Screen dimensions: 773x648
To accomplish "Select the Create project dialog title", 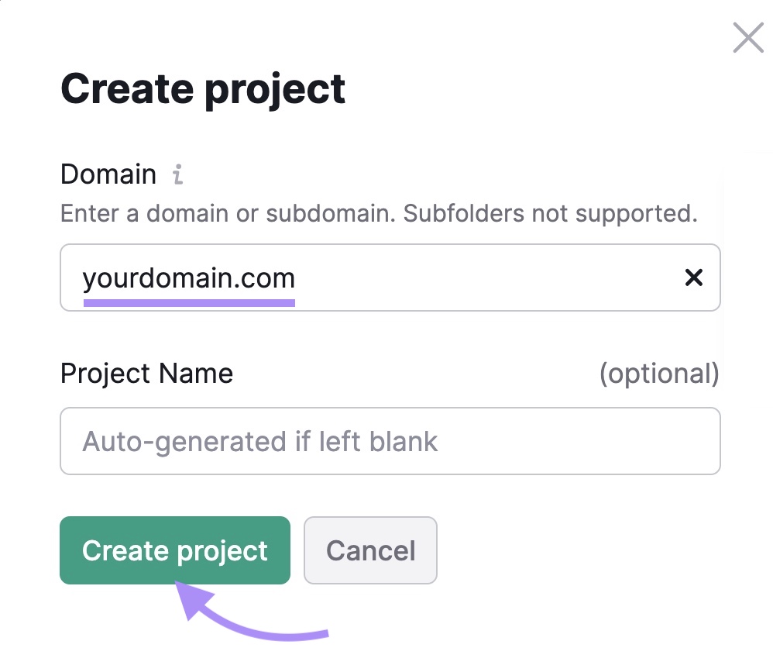I will 204,88.
